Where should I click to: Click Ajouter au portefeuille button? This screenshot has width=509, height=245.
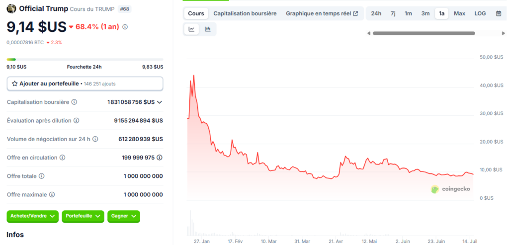[85, 83]
